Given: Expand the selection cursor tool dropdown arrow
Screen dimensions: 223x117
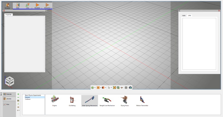Looking at the screenshot, I should coord(111,88).
